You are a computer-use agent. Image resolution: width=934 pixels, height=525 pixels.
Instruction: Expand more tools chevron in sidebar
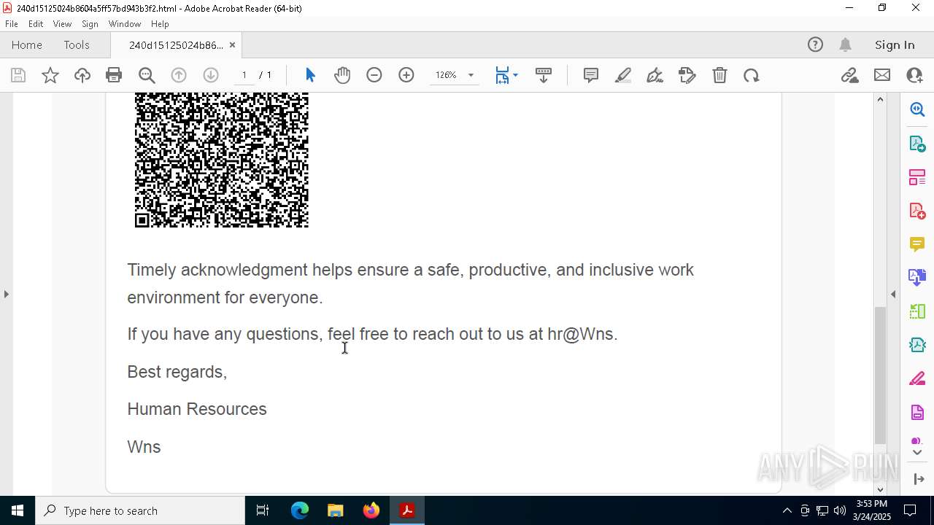click(917, 453)
